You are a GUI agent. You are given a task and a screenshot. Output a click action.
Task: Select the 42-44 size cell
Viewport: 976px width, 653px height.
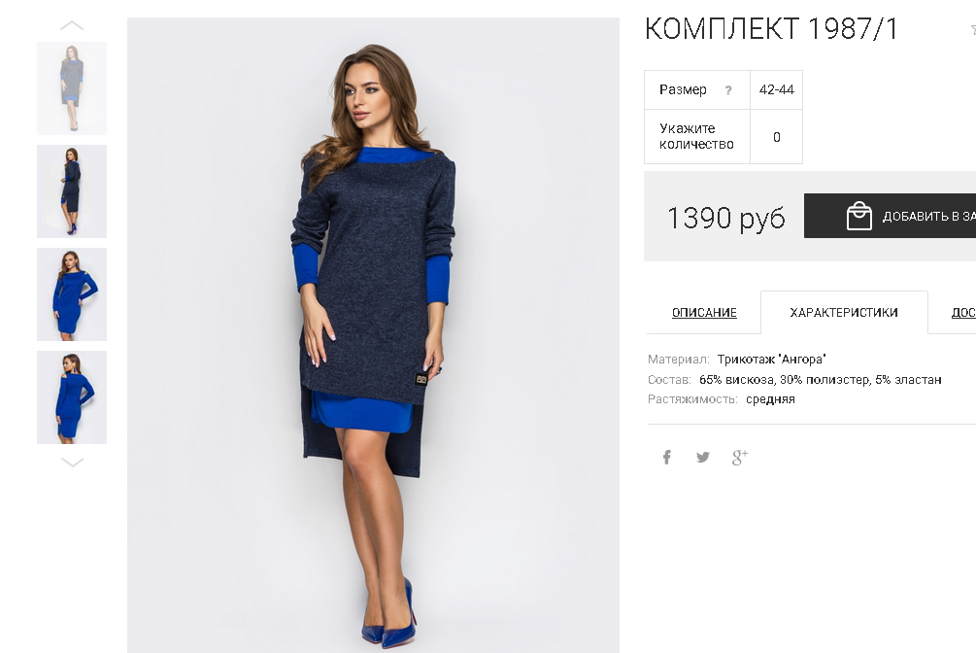coord(776,89)
